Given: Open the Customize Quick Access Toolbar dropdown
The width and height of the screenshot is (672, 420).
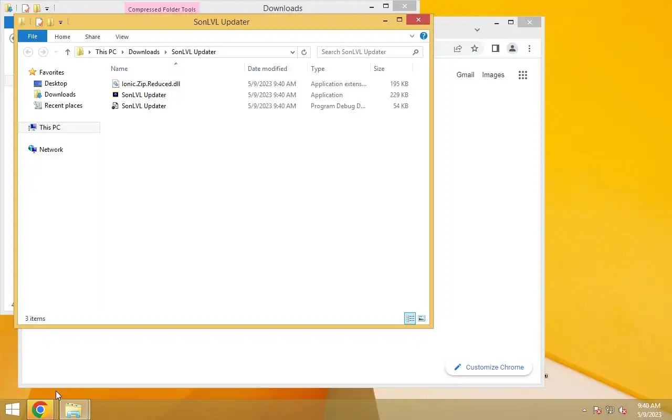Looking at the screenshot, I should point(60,22).
